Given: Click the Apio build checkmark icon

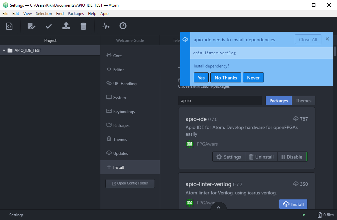Looking at the screenshot, I should coord(49,26).
